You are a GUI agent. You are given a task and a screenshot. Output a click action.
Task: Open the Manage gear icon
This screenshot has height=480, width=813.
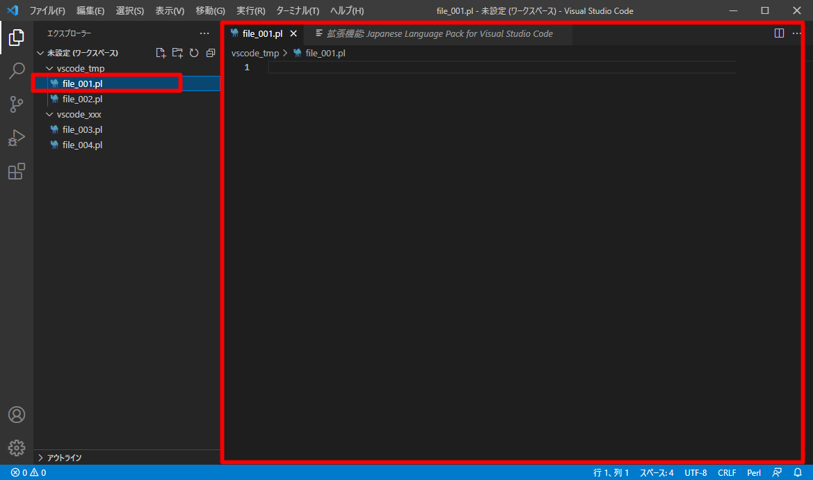click(17, 448)
